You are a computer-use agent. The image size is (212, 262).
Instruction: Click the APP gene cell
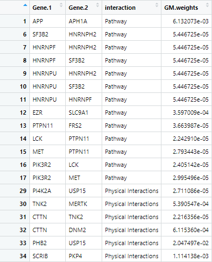click(38, 21)
